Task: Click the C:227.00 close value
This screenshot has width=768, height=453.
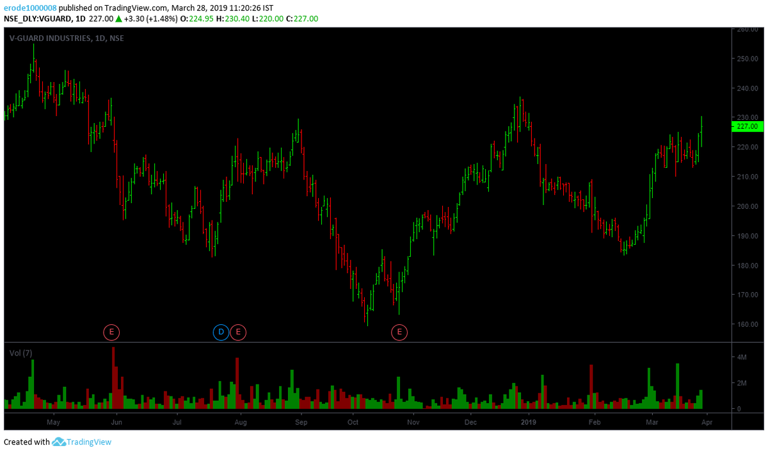Action: (x=303, y=19)
